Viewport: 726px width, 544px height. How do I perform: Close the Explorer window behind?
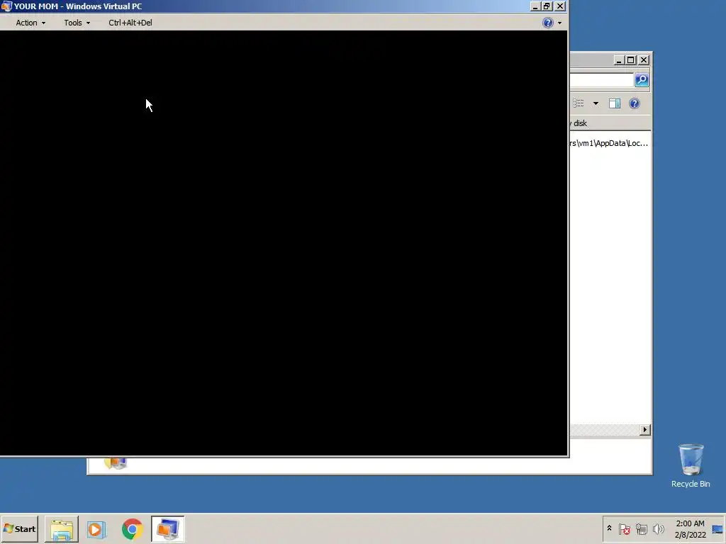(644, 60)
